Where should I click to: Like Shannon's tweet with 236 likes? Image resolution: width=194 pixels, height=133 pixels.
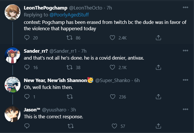coord(113,97)
